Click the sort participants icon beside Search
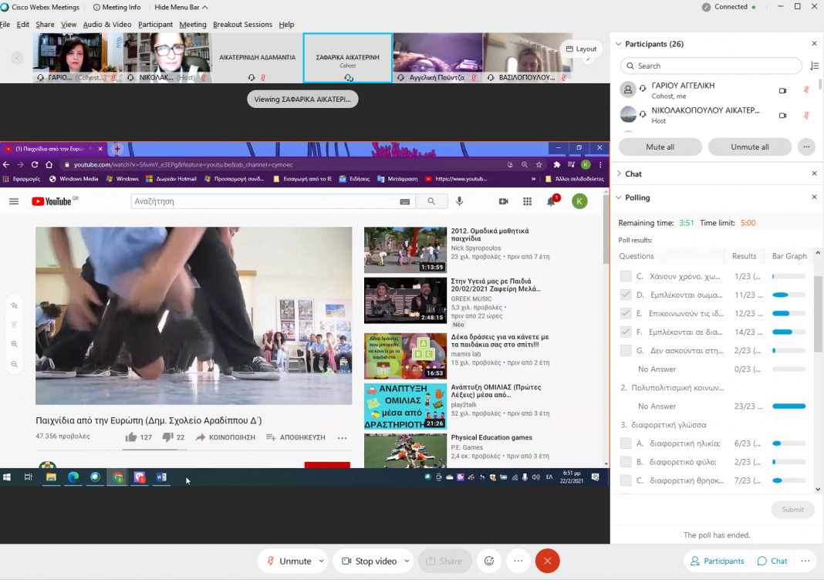The height and width of the screenshot is (580, 824). pos(814,66)
